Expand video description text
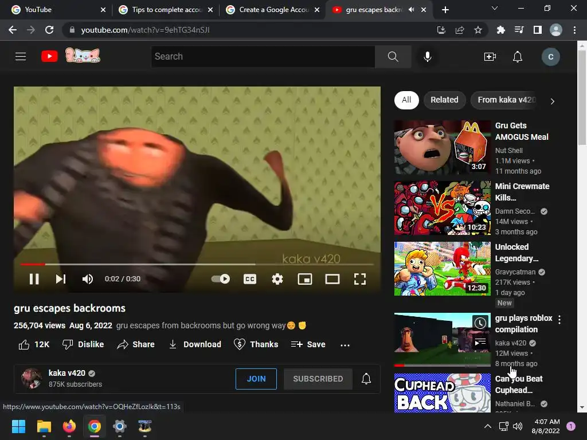Image resolution: width=587 pixels, height=440 pixels. (211, 325)
